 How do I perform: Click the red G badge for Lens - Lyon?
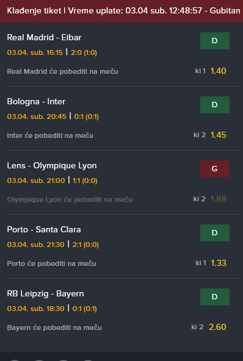[215, 169]
